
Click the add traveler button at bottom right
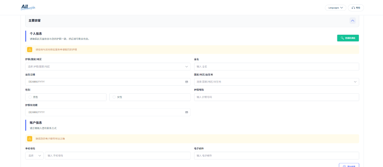(349, 165)
